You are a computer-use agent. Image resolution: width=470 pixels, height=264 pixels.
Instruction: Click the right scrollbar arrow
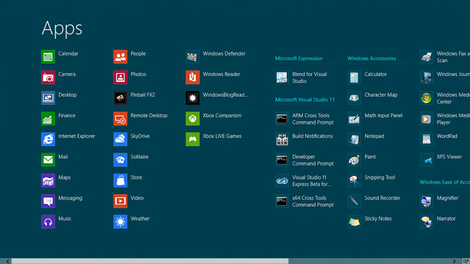point(453,260)
